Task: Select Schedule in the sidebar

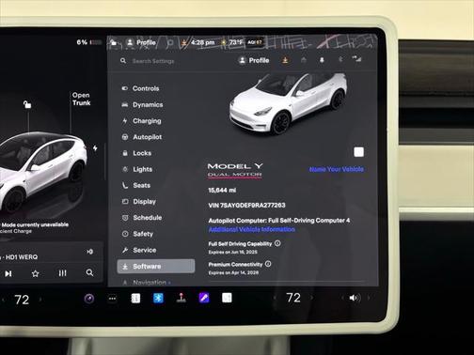Action: coord(142,218)
